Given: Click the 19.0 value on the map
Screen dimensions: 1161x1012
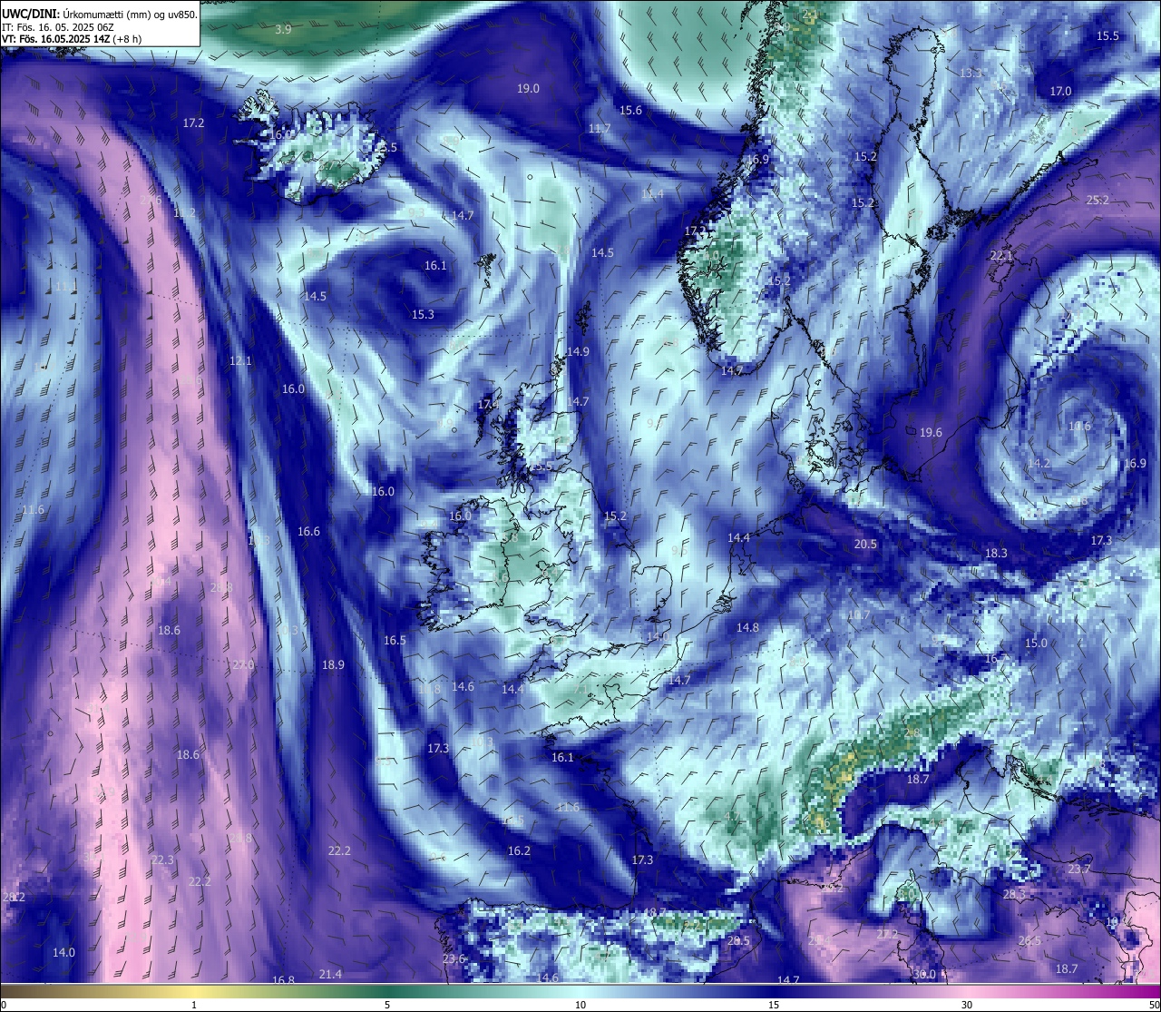Looking at the screenshot, I should click(528, 89).
